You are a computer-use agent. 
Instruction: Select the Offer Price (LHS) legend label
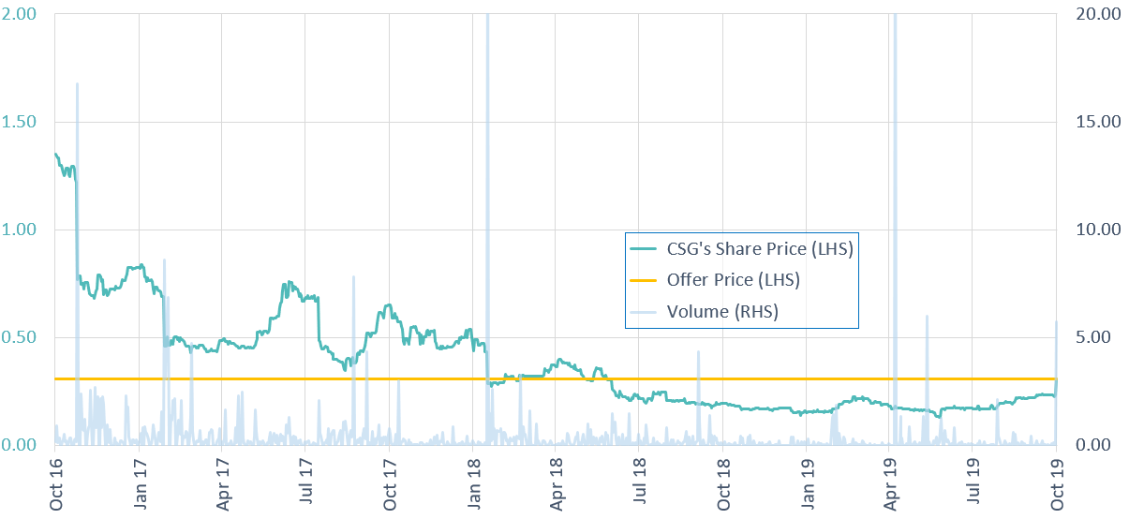733,280
